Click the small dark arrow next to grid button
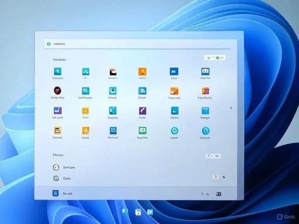Image resolution: width=299 pixels, height=224 pixels. 224,177
